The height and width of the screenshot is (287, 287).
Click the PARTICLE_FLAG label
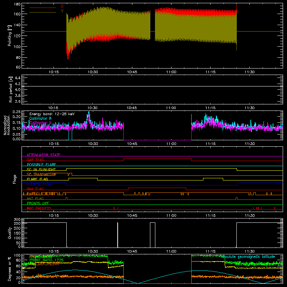coord(41,194)
